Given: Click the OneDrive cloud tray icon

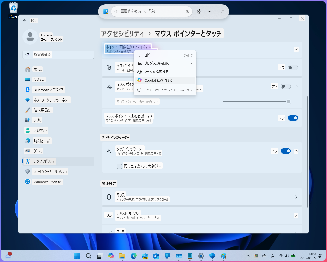Looking at the screenshot, I should [x=264, y=256].
